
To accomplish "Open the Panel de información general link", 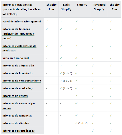I will [x=22, y=22].
